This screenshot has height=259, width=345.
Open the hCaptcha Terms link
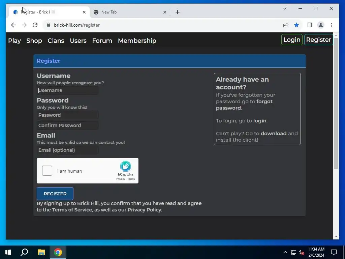(131, 179)
